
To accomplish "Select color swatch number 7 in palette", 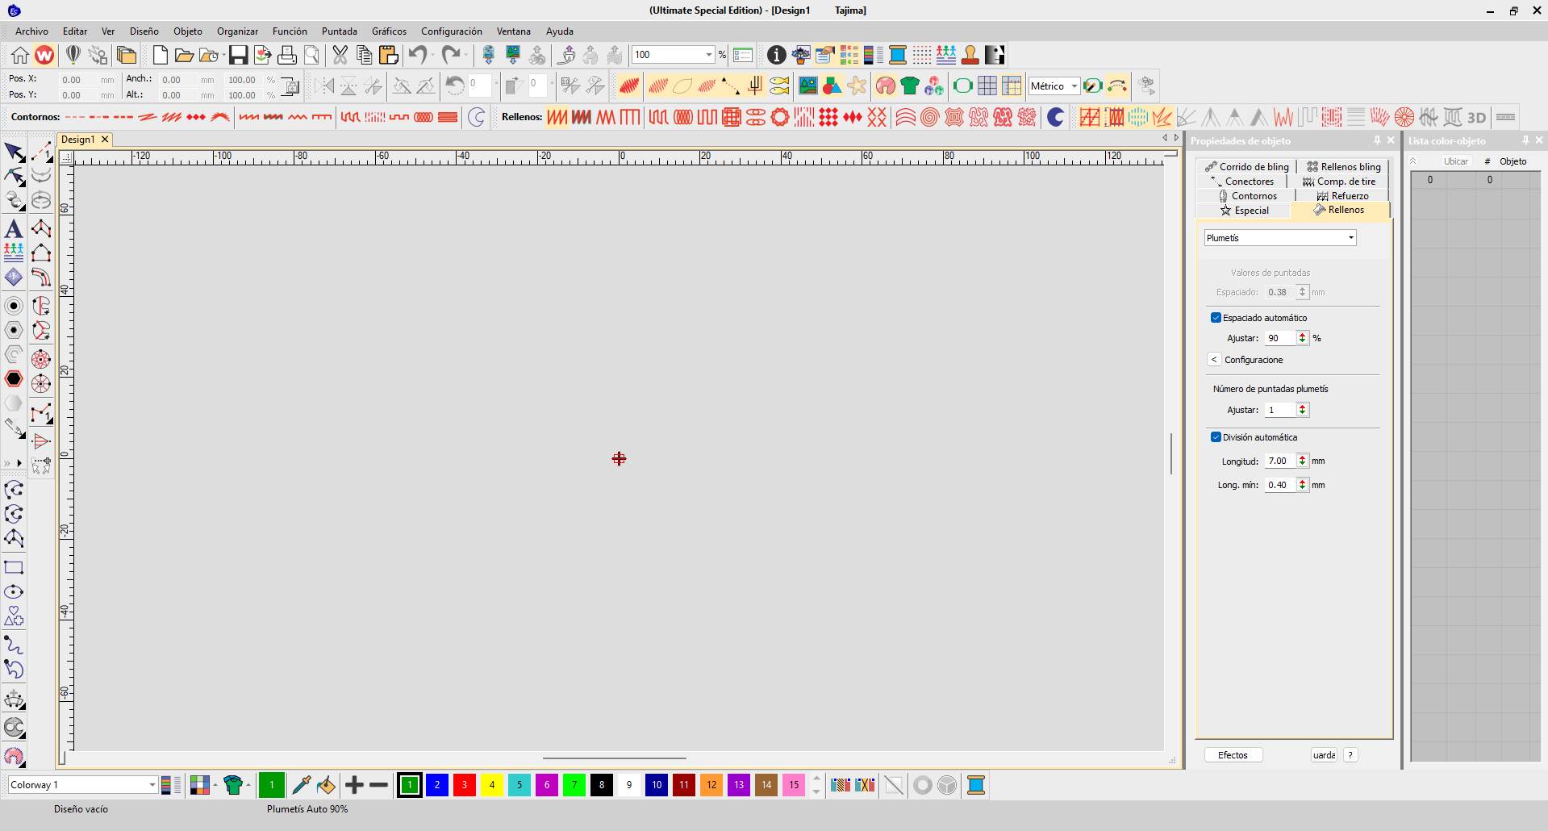I will (574, 785).
